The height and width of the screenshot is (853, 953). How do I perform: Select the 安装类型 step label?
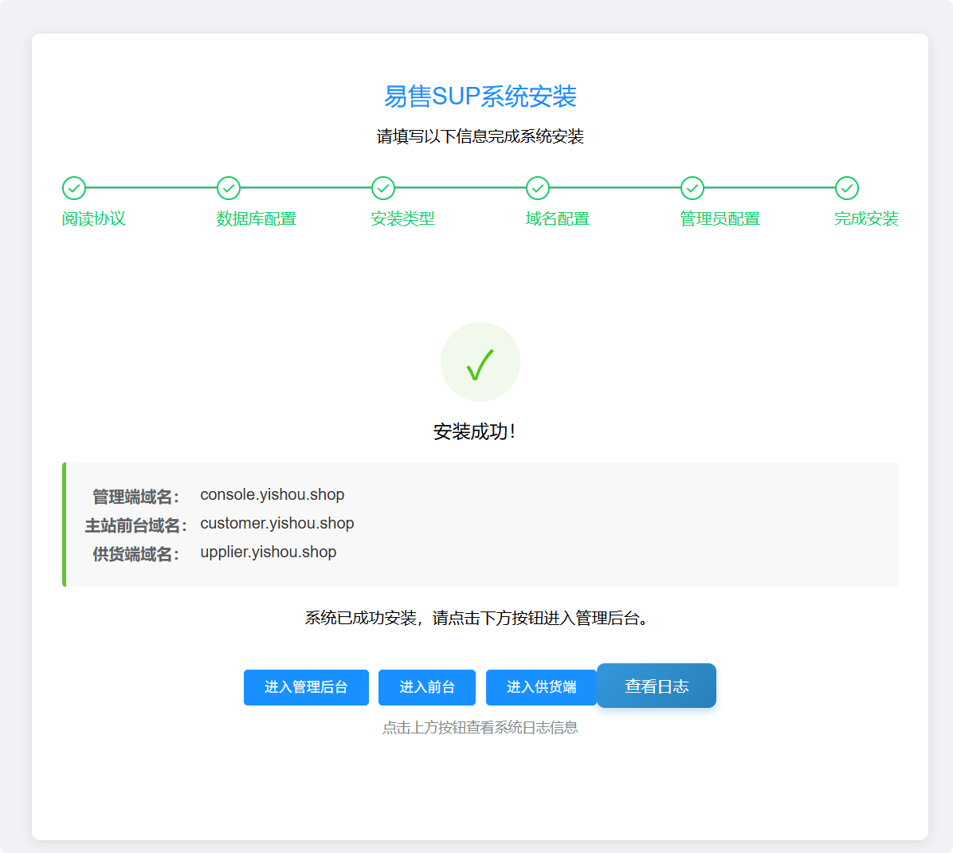(x=403, y=218)
